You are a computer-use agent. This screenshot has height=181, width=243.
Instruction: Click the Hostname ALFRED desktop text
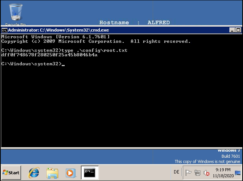pyautogui.click(x=134, y=23)
